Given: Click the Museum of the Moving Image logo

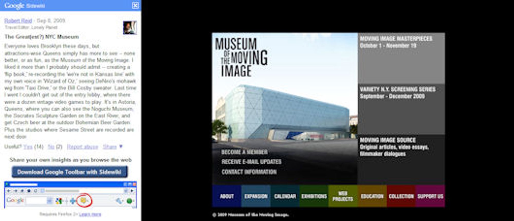Looking at the screenshot, I should 241,57.
